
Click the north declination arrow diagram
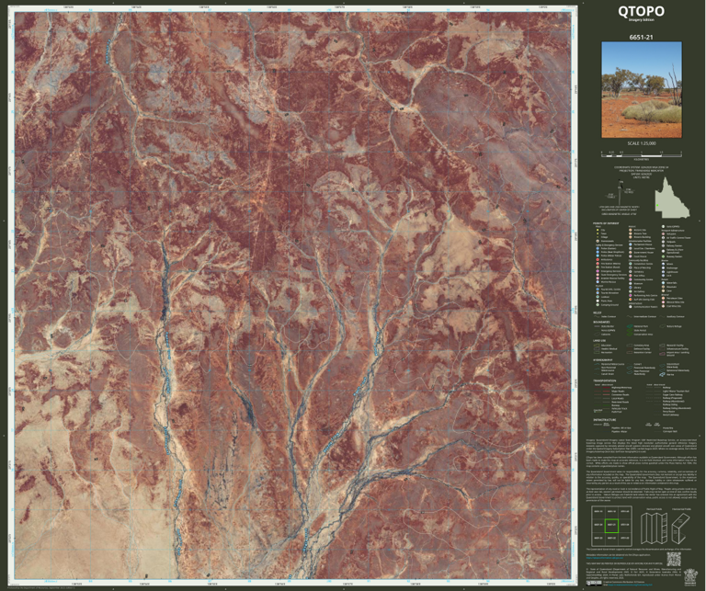click(621, 190)
